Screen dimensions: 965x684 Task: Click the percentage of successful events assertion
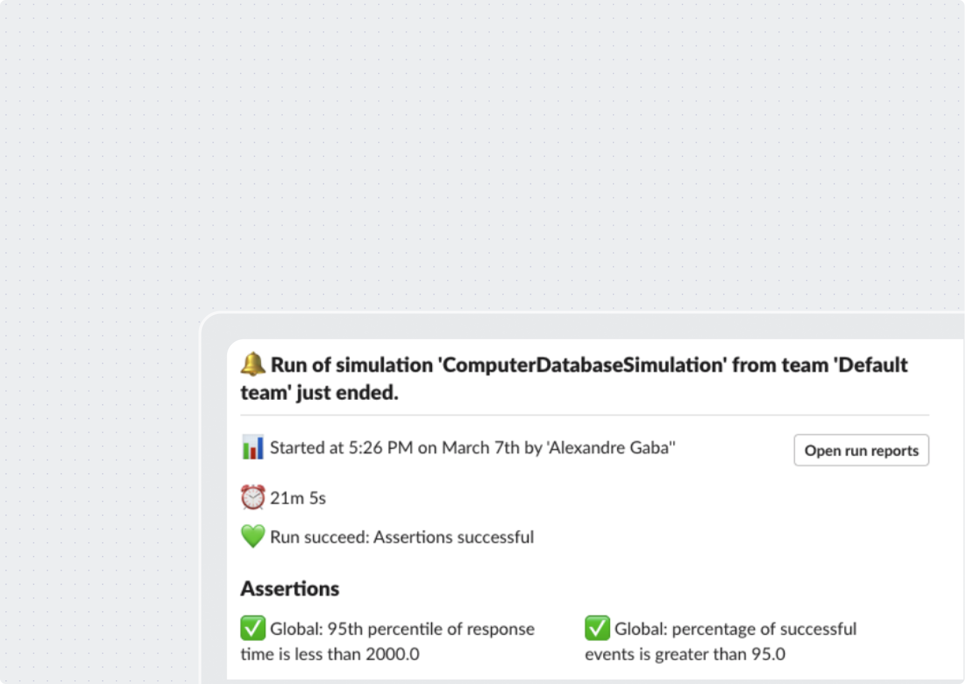[721, 641]
